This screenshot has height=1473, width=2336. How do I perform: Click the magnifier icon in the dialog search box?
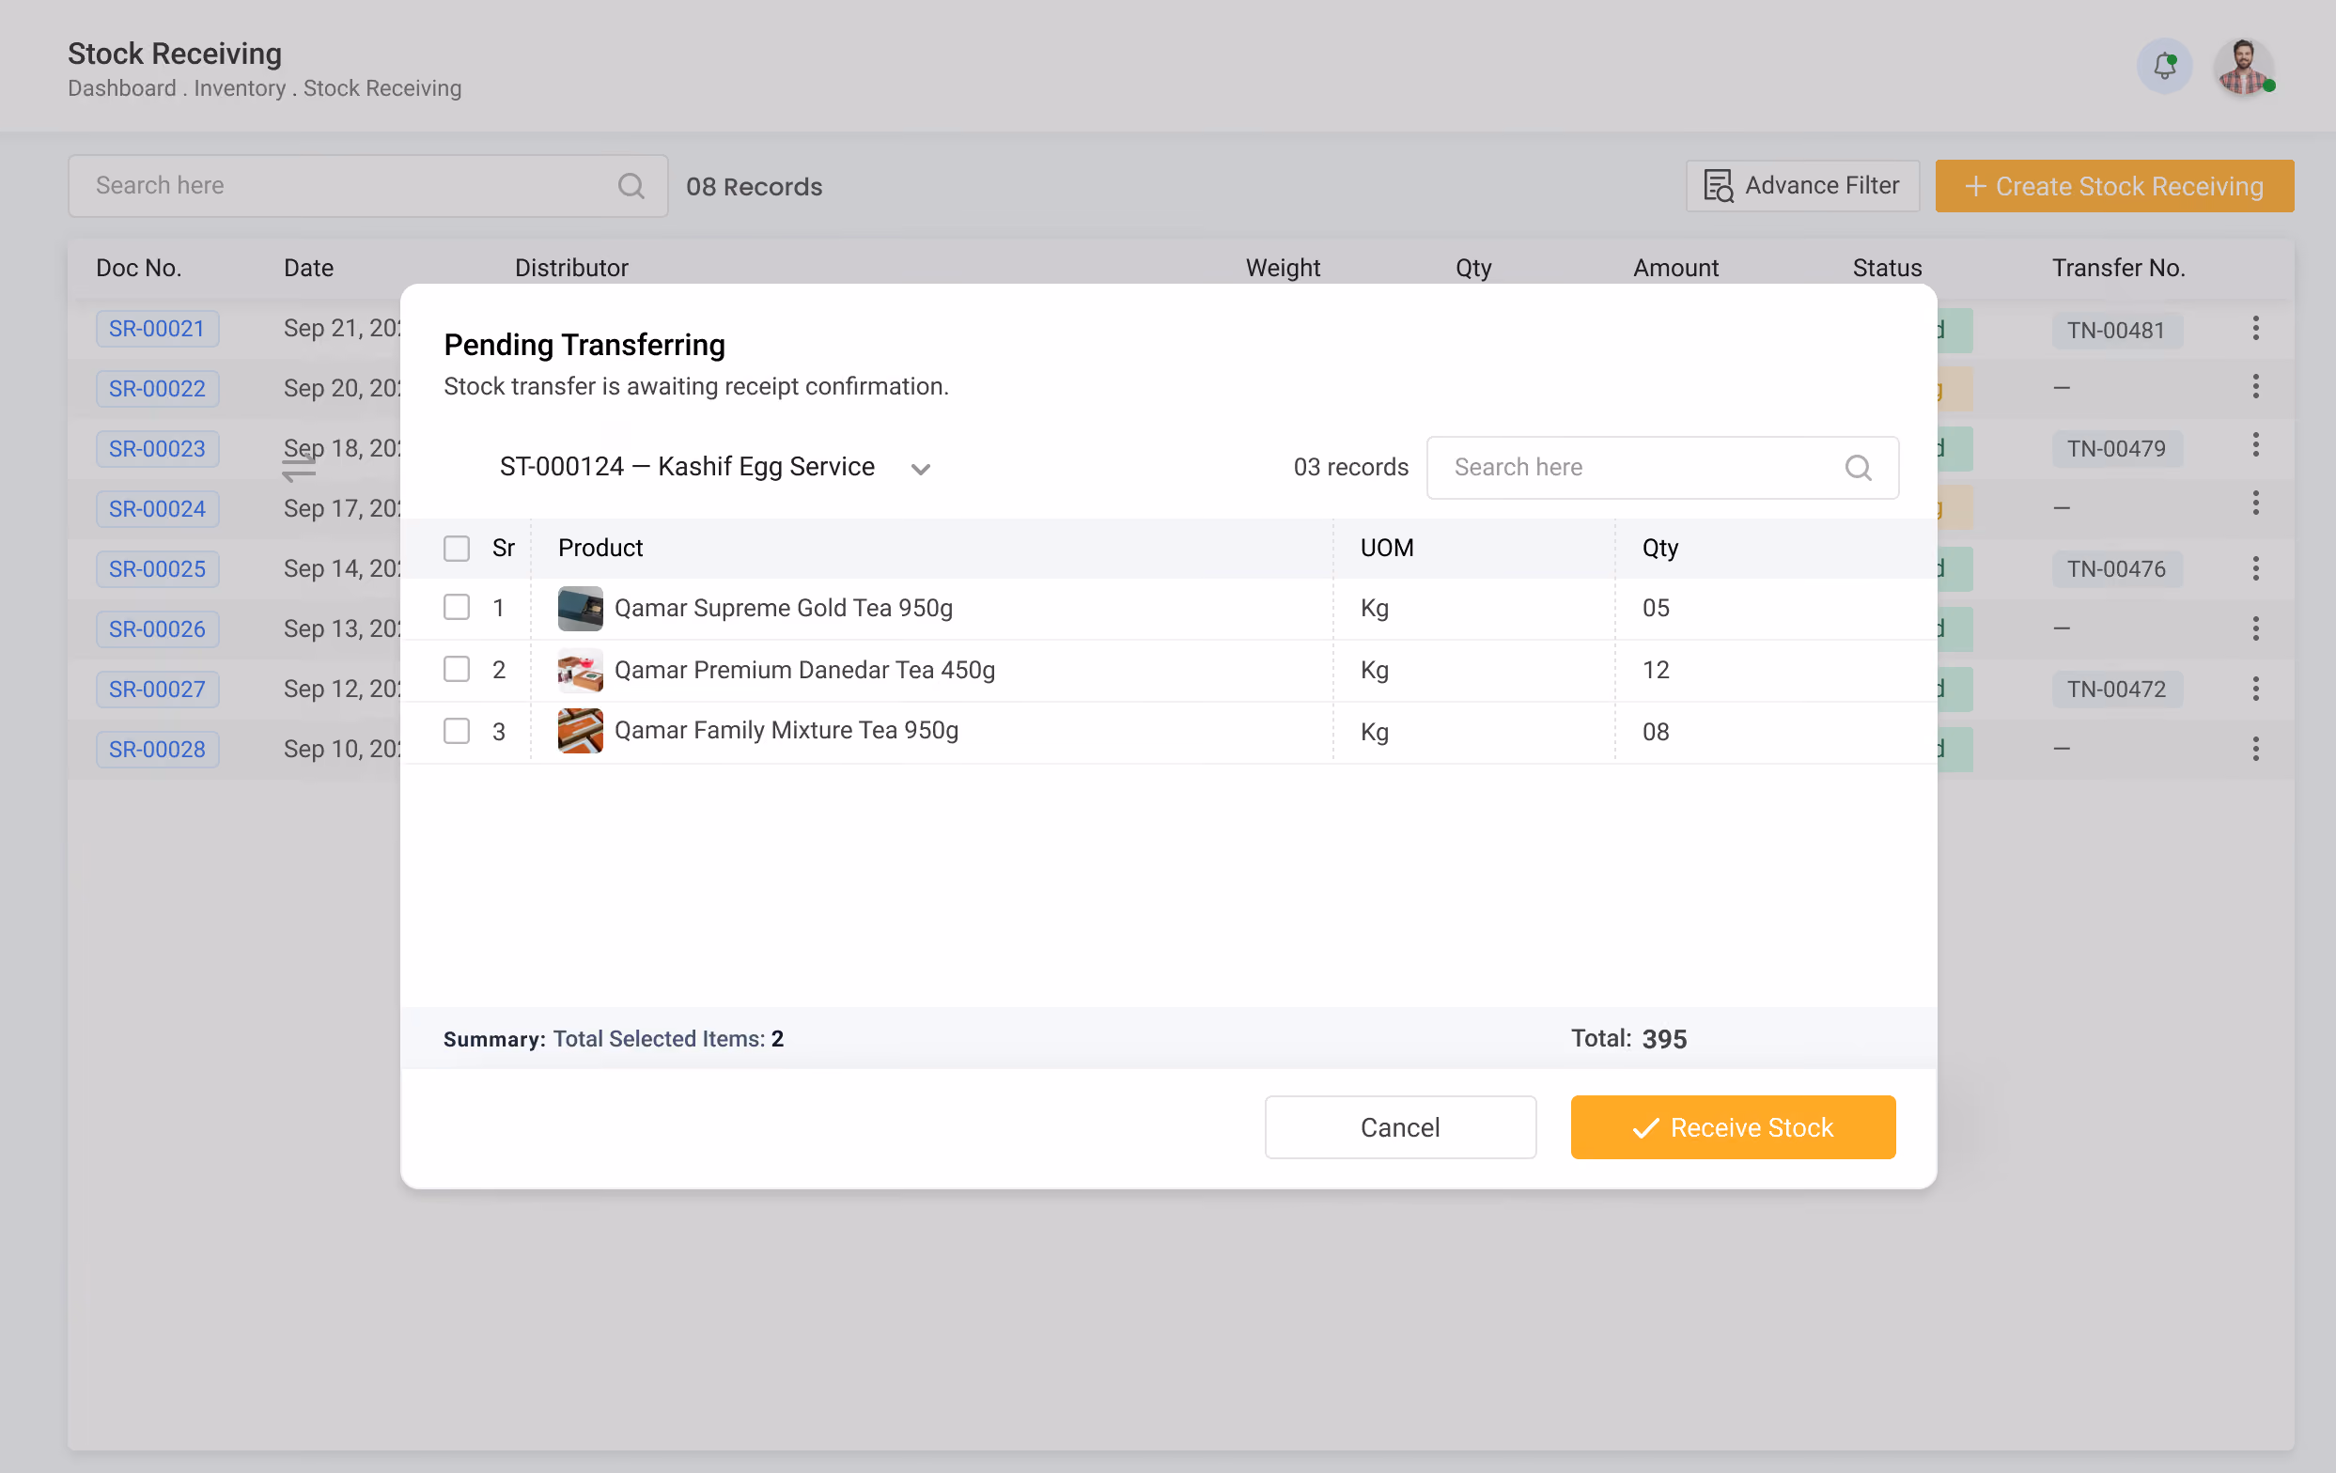(x=1858, y=468)
